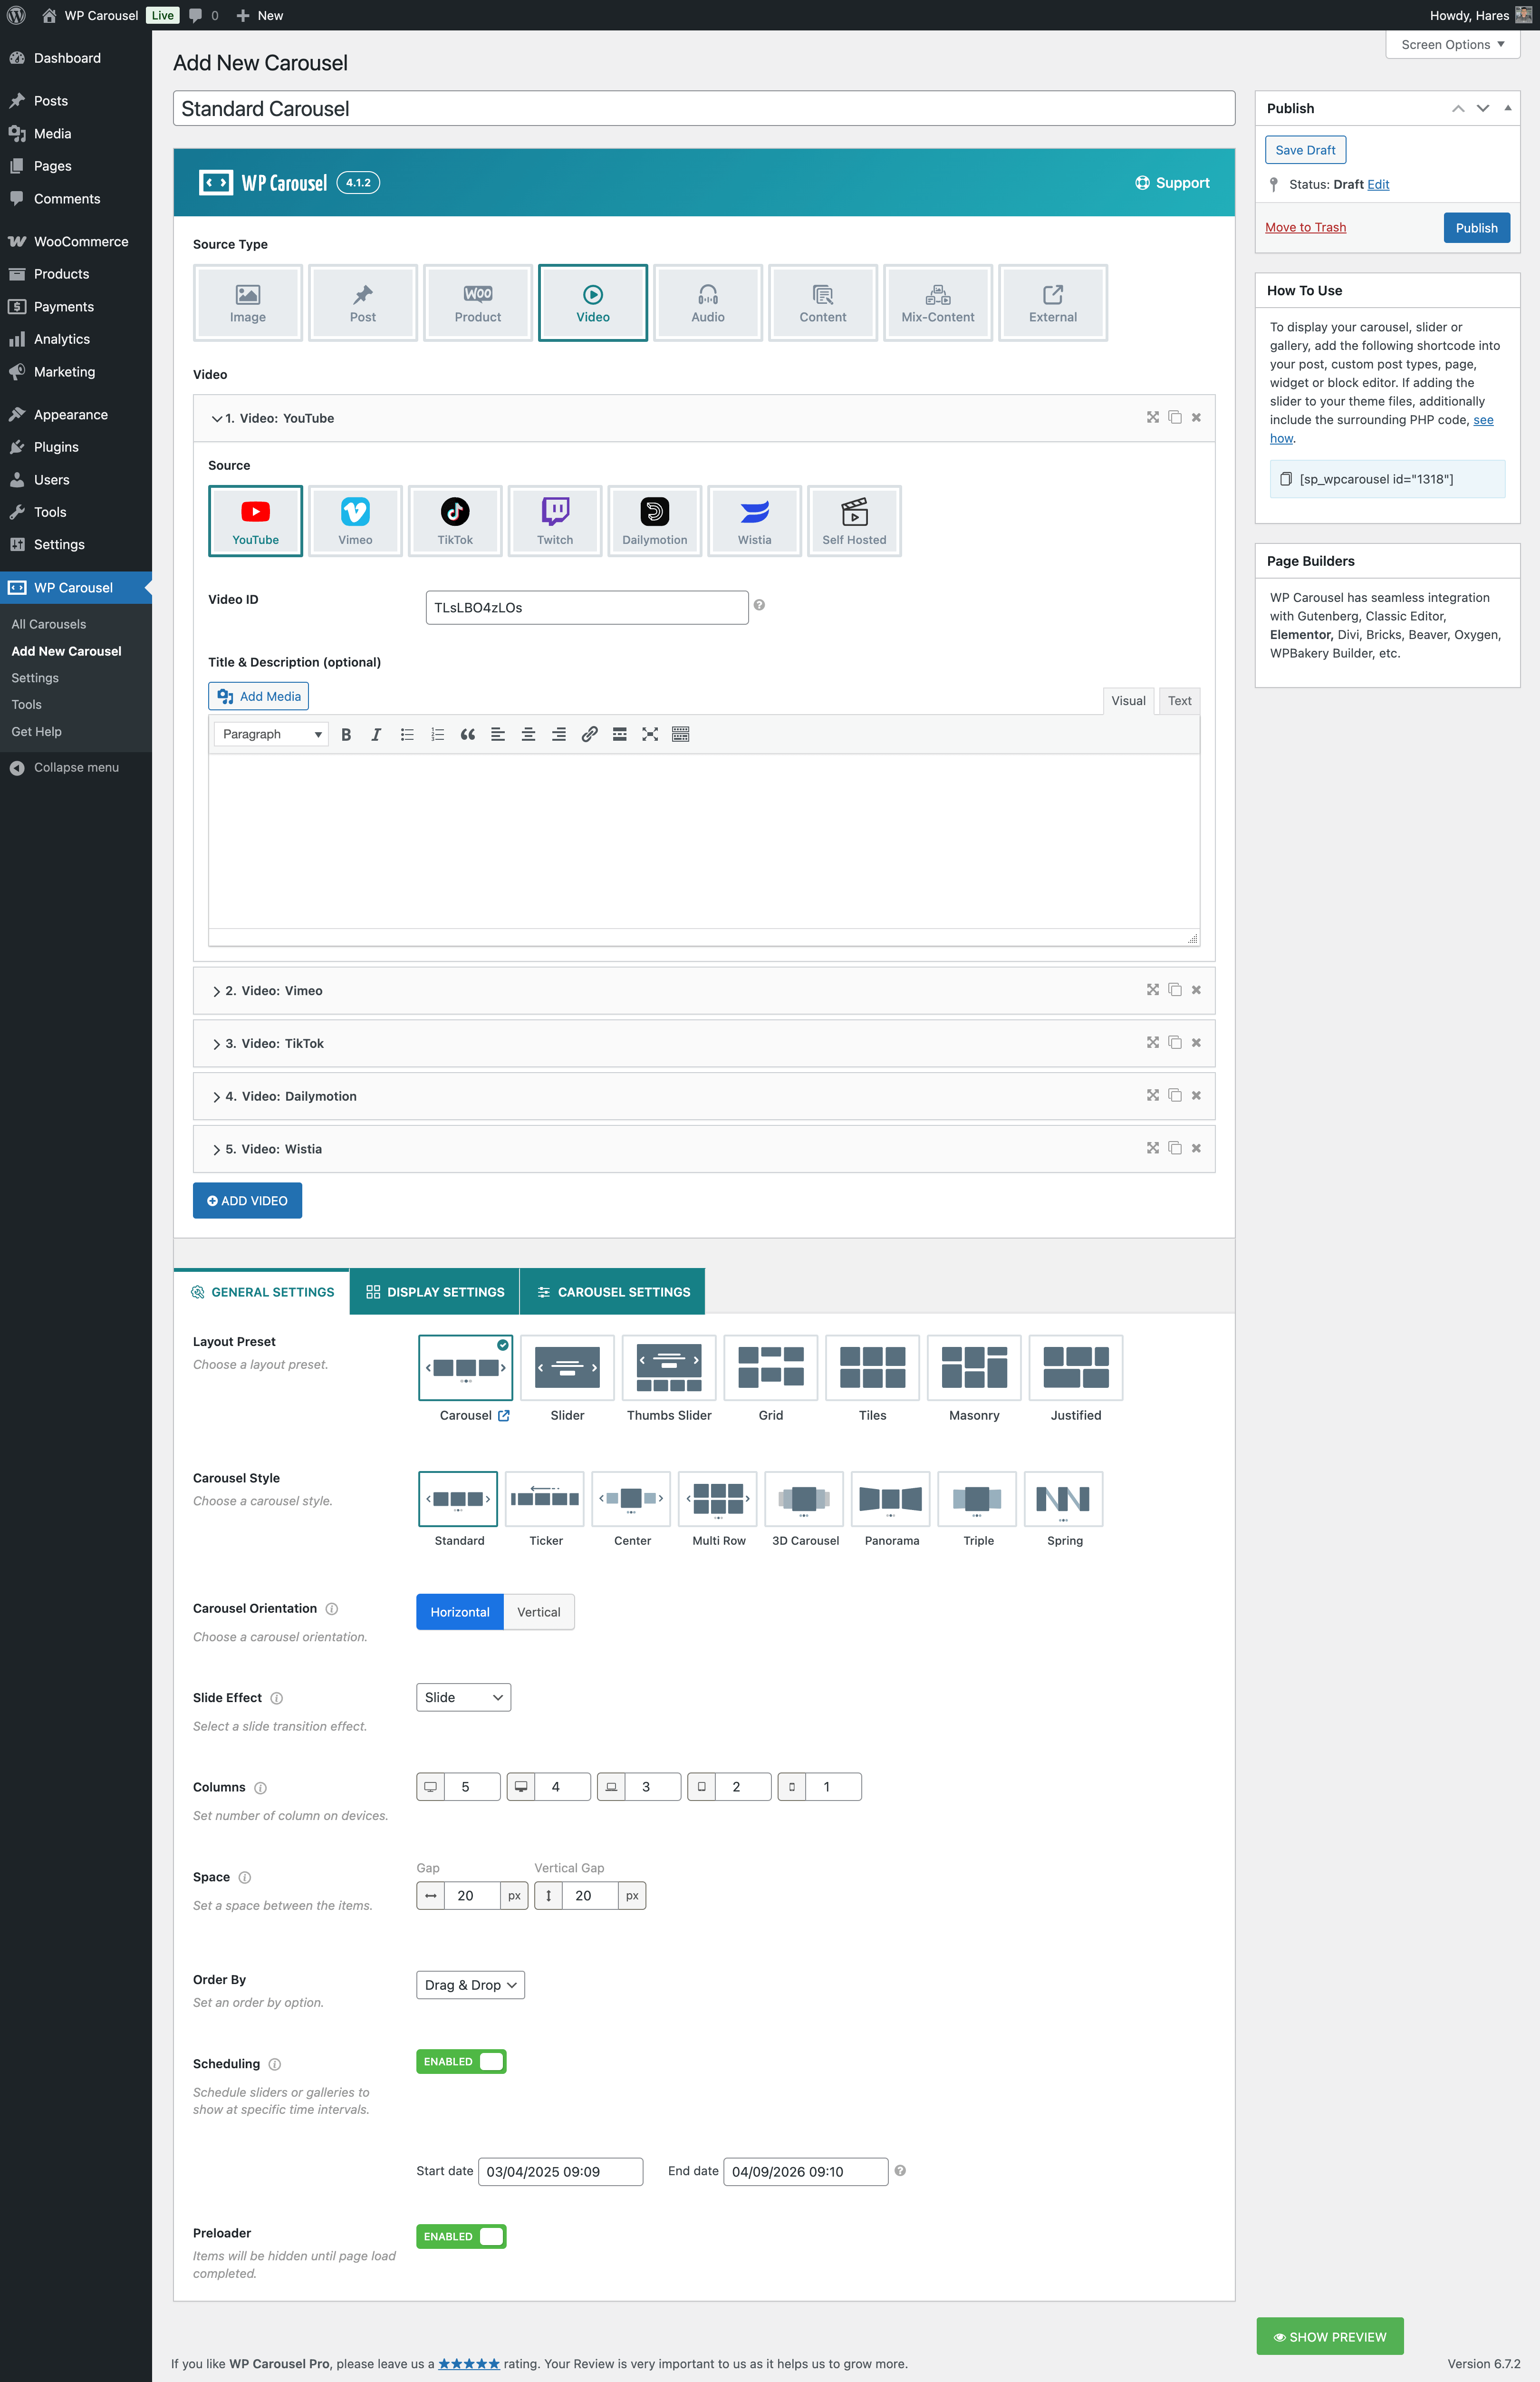Pick the Ticker carousel style

(x=545, y=1498)
